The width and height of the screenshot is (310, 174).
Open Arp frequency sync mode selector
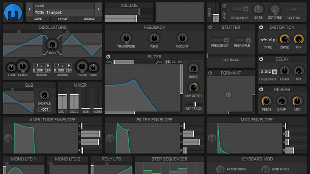(246, 9)
